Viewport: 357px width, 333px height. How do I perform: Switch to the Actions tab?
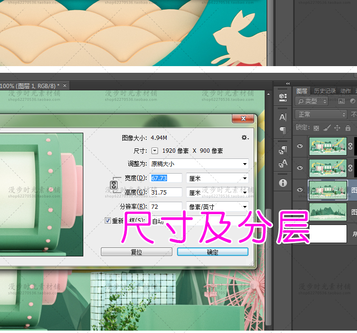click(x=346, y=91)
